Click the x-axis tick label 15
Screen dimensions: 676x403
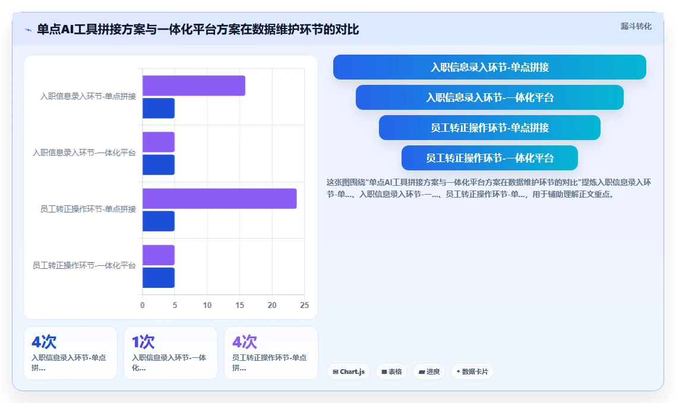pyautogui.click(x=240, y=305)
